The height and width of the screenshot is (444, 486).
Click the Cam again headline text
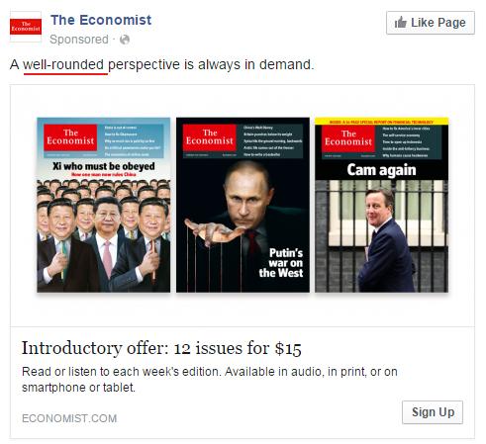tap(381, 170)
